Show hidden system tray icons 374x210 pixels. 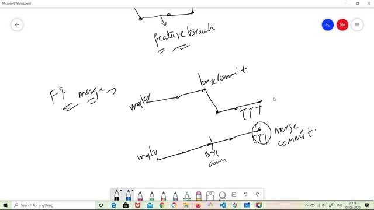coord(306,205)
